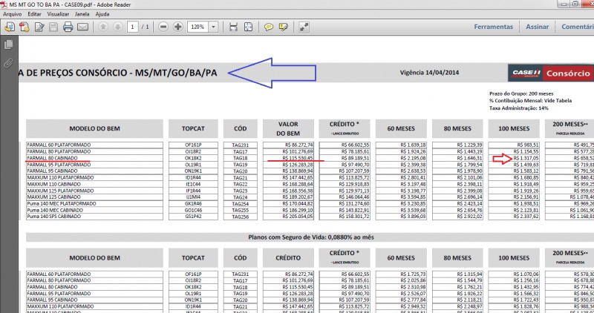The image size is (594, 313).
Task: Click the Open file toolbar icon
Action: click(x=10, y=27)
